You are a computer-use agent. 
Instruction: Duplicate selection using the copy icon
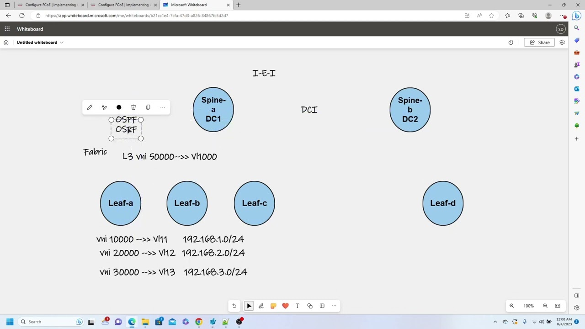[x=148, y=107]
